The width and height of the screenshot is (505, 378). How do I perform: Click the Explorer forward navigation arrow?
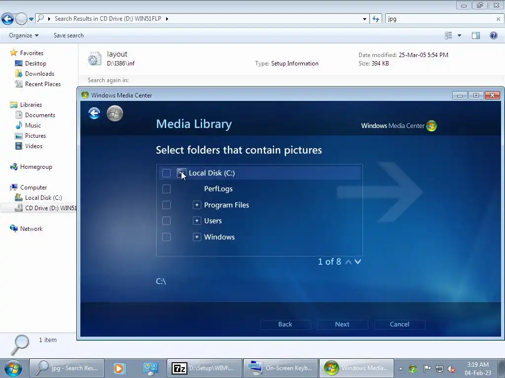tap(21, 19)
